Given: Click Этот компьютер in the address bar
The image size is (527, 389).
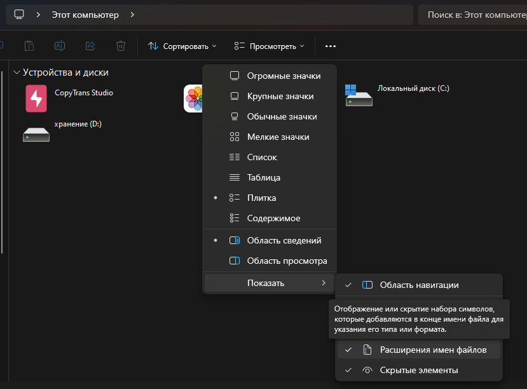Looking at the screenshot, I should (85, 14).
